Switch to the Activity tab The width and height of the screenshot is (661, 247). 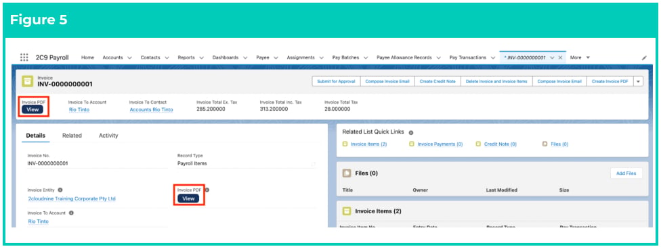pos(108,136)
